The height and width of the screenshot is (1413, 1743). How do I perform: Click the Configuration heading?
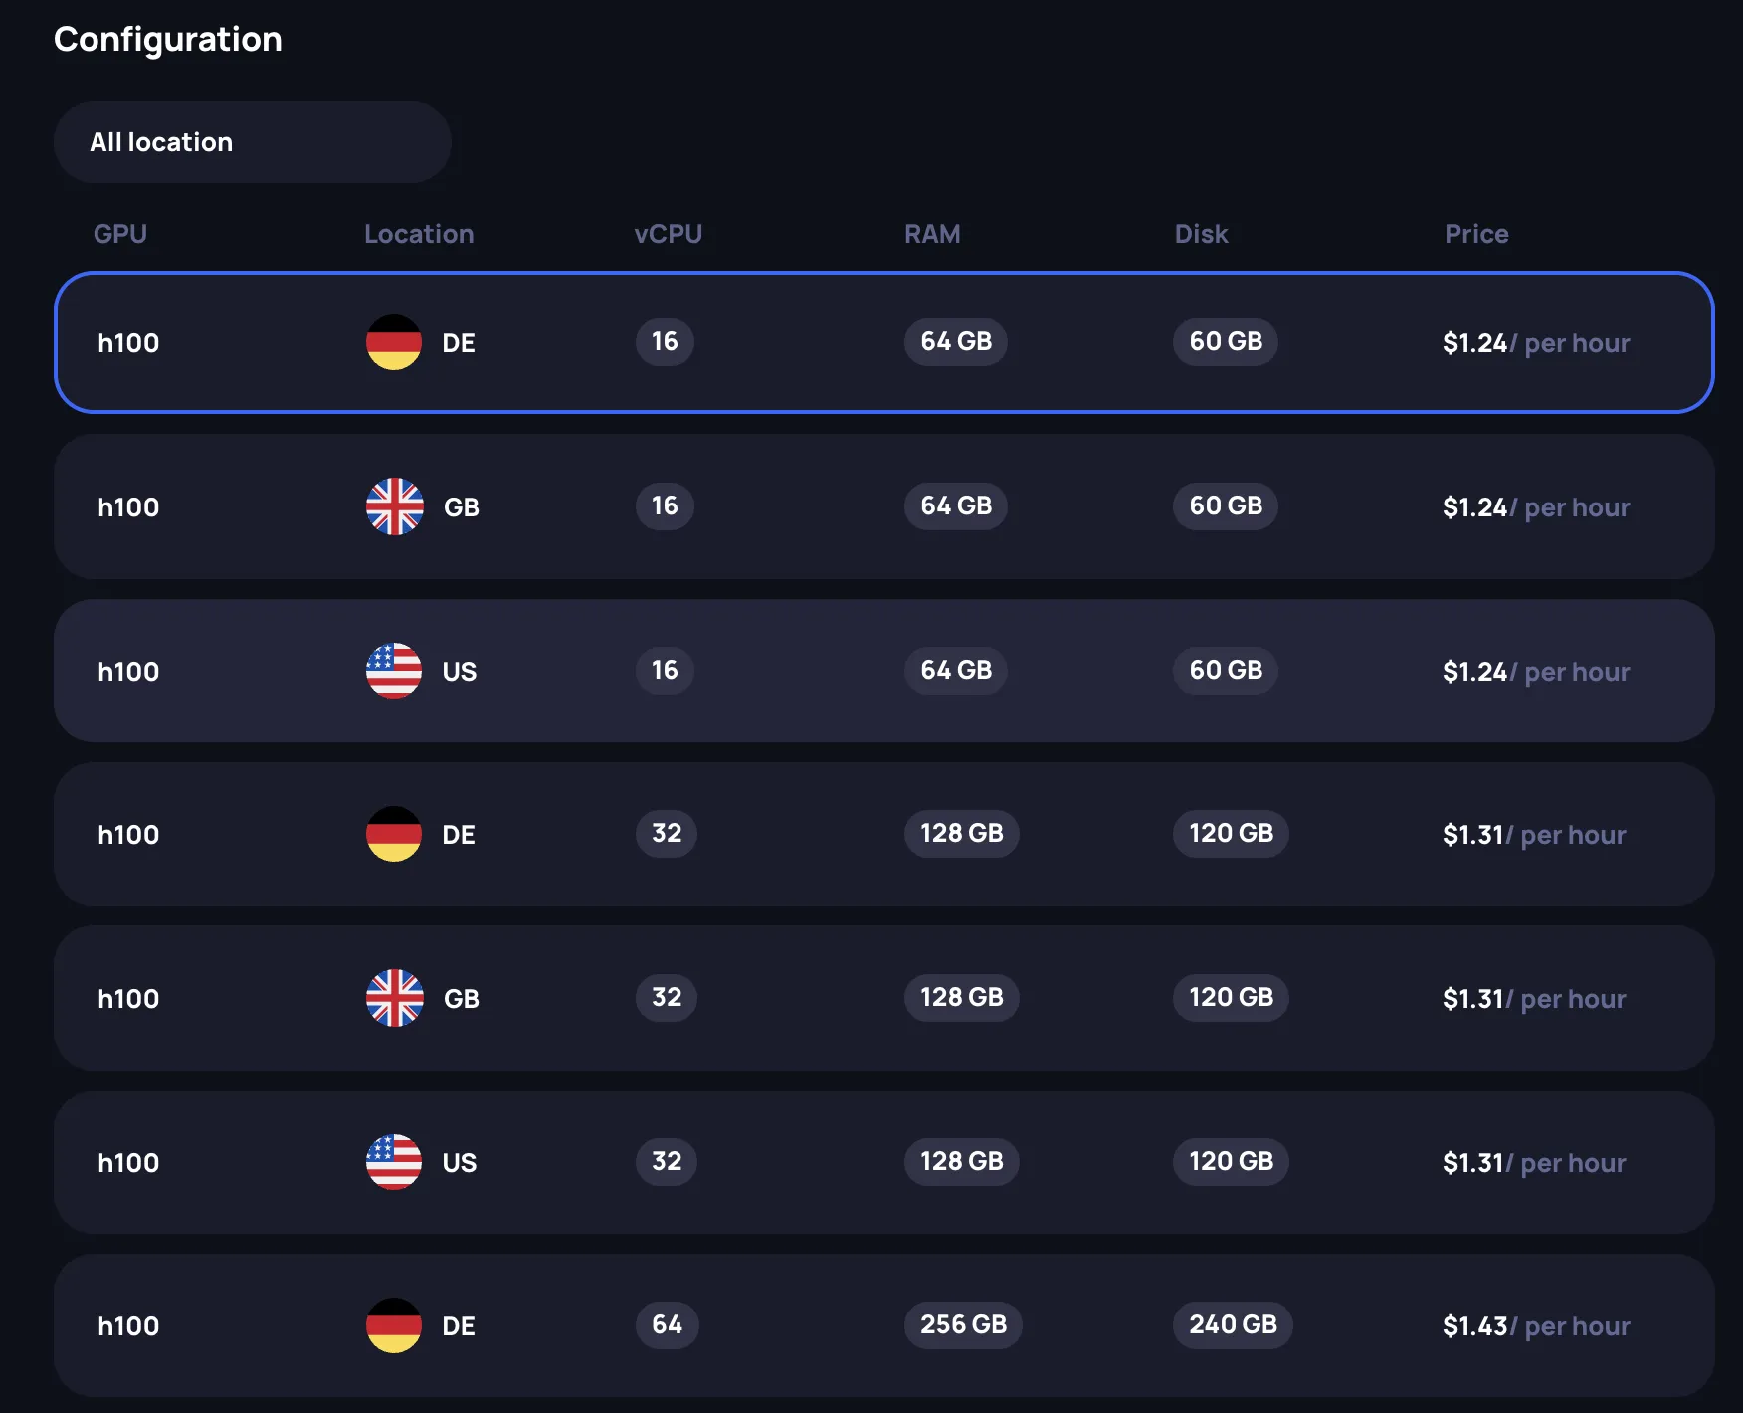coord(168,39)
